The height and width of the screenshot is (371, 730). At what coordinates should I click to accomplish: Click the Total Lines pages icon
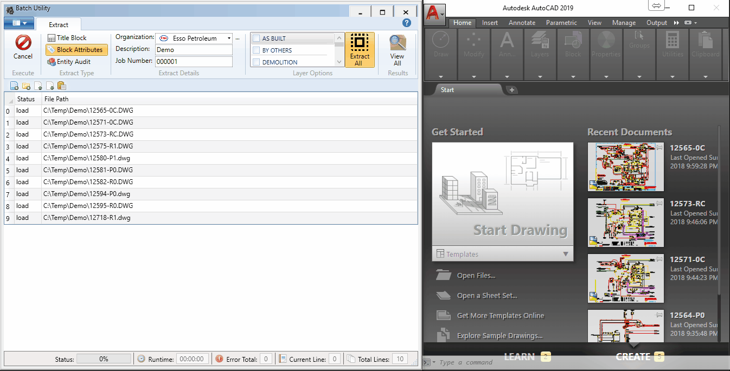(x=351, y=359)
